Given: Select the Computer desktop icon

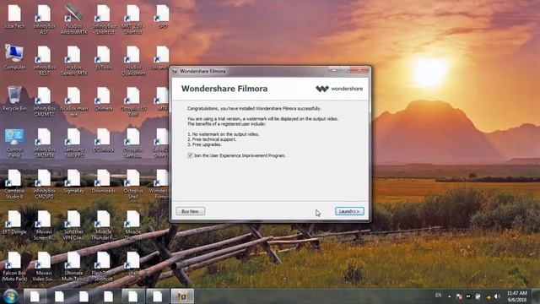Looking at the screenshot, I should coord(14,57).
